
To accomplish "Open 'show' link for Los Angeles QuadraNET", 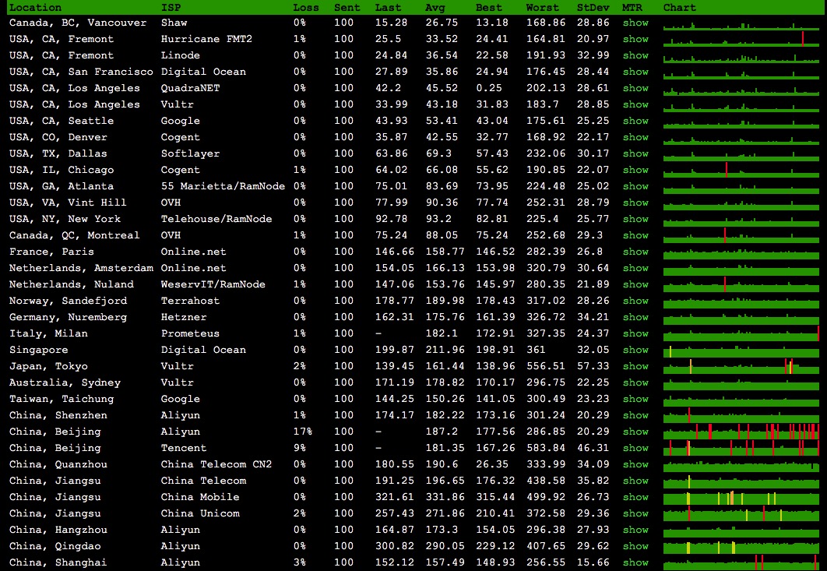I will (635, 88).
